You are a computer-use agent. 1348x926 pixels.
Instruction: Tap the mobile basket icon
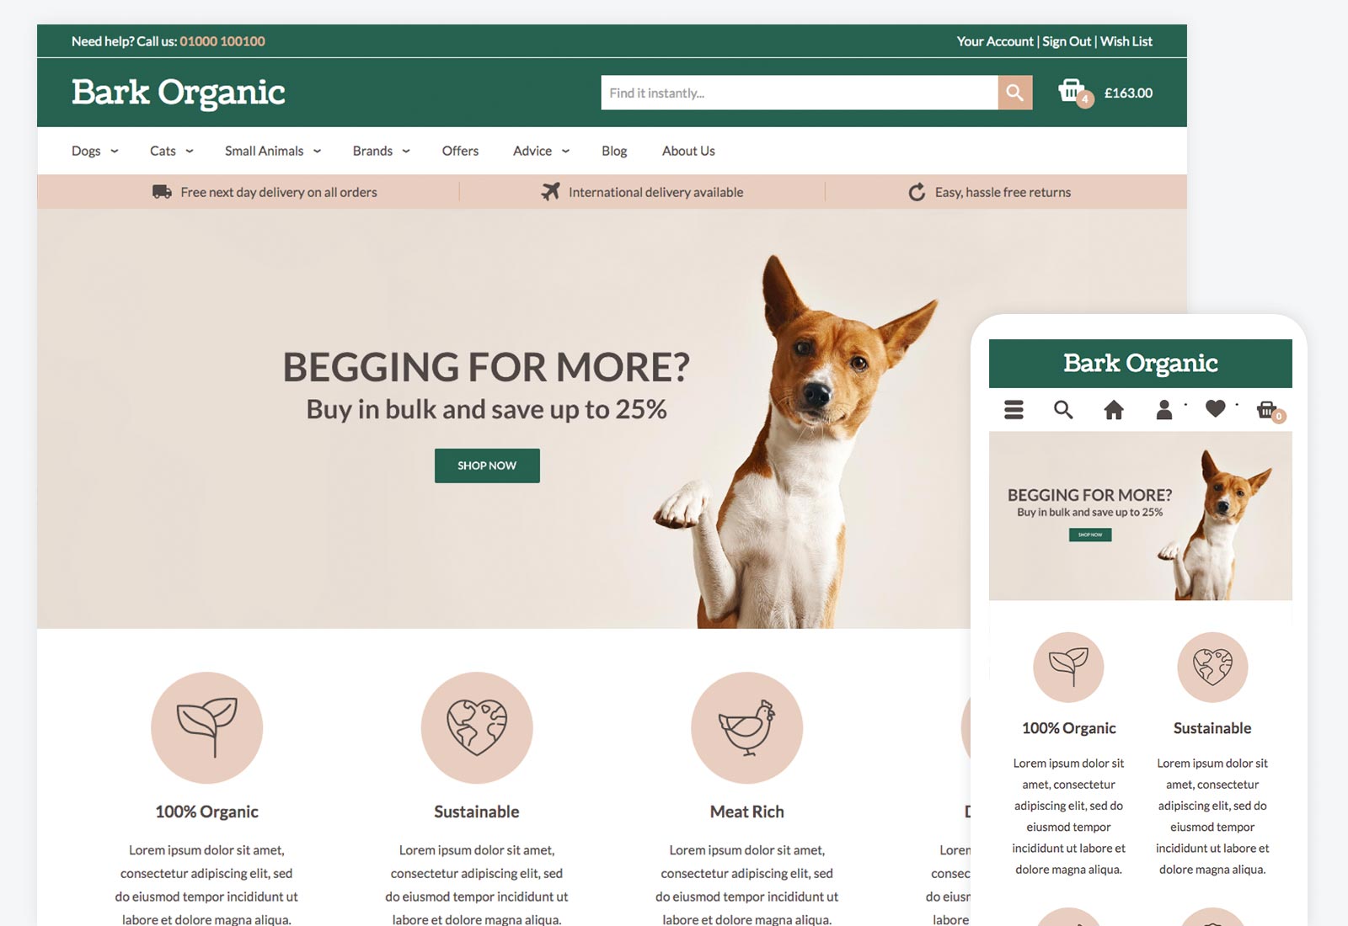1269,411
